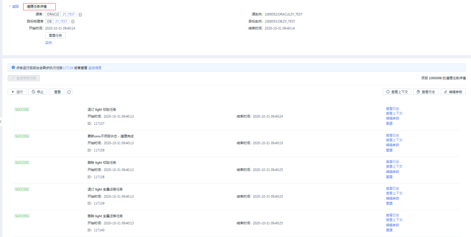
Task: Click the title 更新oms子项目状态 - 清理完成
Action: pos(110,136)
